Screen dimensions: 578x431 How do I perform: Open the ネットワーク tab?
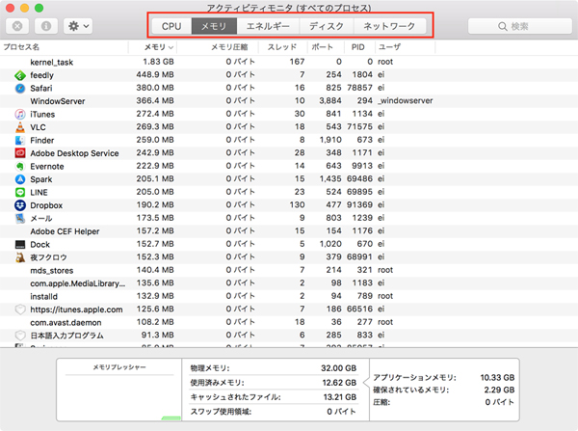tap(389, 26)
